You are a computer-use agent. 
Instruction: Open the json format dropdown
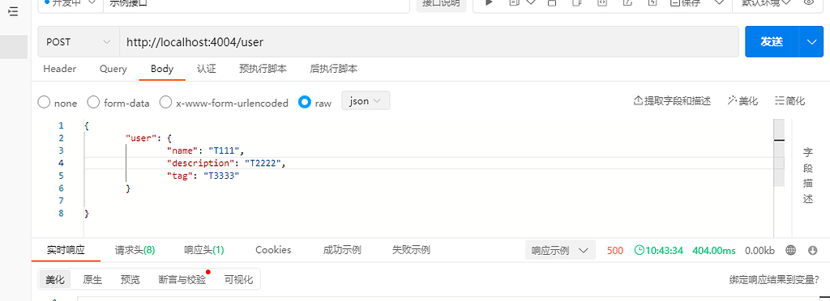click(366, 101)
